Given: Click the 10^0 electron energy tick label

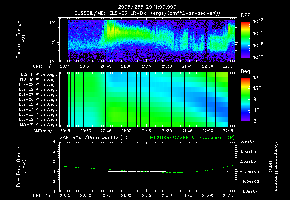Looking at the screenshot, I should point(52,61).
